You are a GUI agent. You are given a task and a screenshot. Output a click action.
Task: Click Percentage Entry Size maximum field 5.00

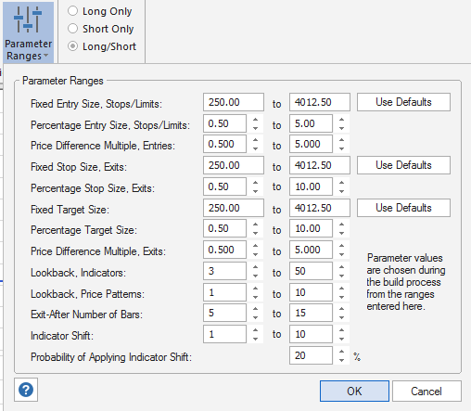coord(311,123)
